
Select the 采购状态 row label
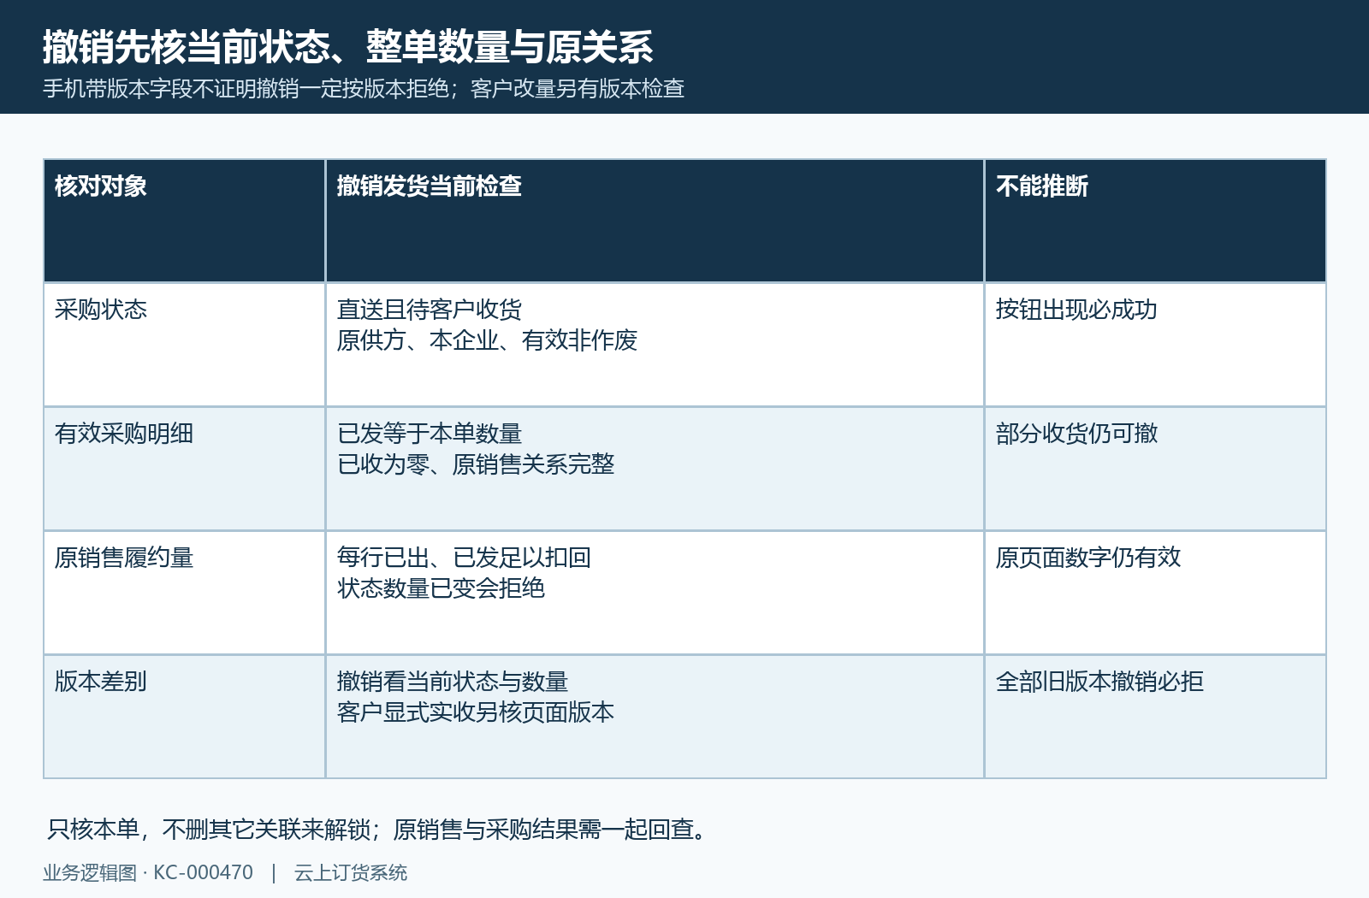click(101, 310)
